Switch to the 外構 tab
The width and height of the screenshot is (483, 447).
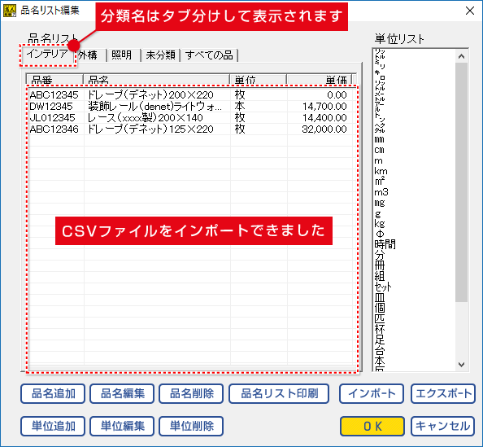pyautogui.click(x=91, y=55)
